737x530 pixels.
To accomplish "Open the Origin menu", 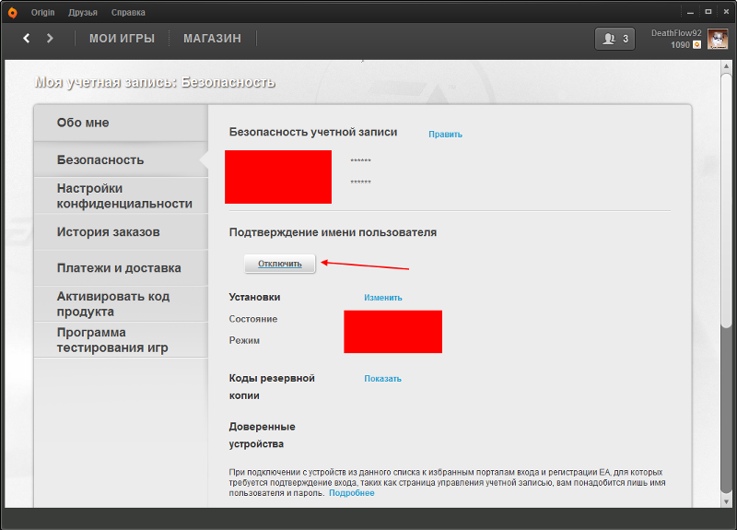I will tap(42, 13).
